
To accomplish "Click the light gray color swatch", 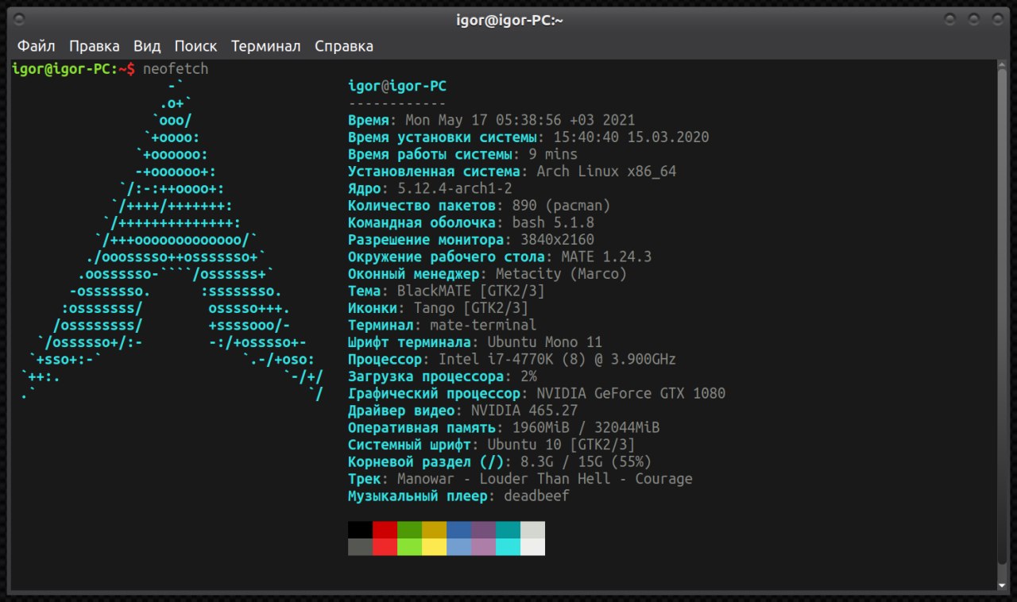I will tap(532, 530).
